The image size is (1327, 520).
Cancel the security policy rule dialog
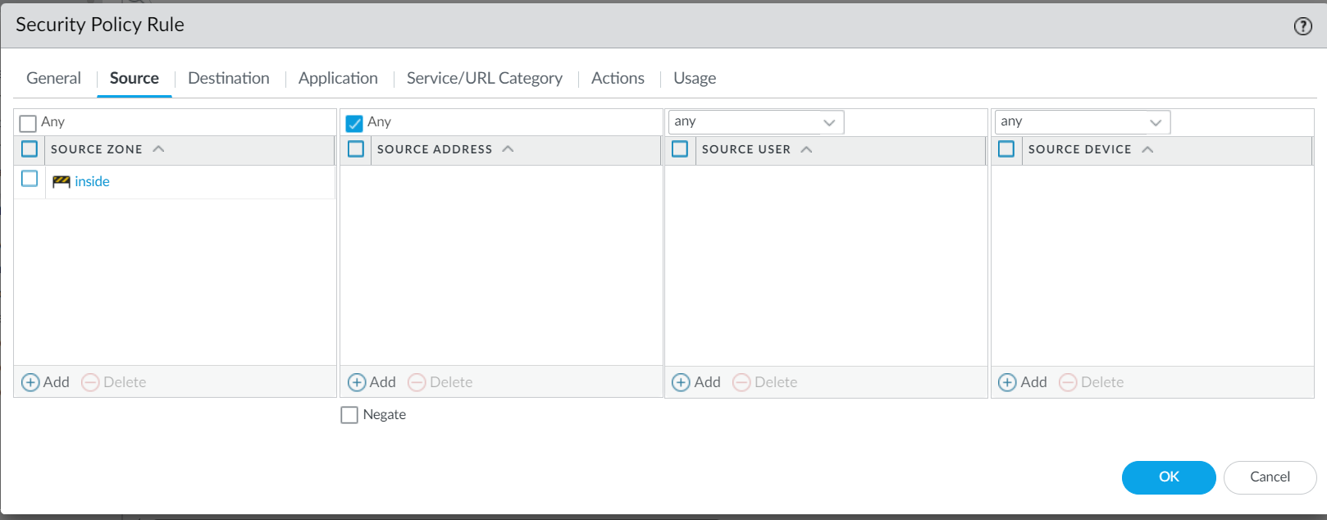click(x=1269, y=477)
